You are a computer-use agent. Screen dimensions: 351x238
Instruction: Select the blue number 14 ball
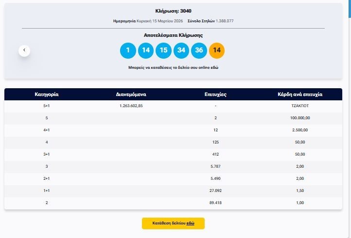[146, 50]
